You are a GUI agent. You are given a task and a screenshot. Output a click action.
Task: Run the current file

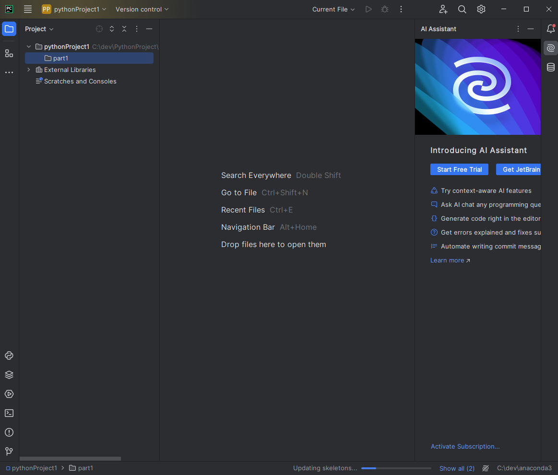(368, 9)
